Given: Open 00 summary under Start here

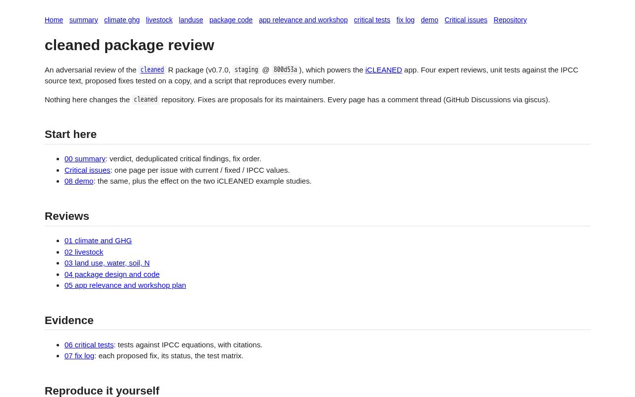Looking at the screenshot, I should point(85,159).
